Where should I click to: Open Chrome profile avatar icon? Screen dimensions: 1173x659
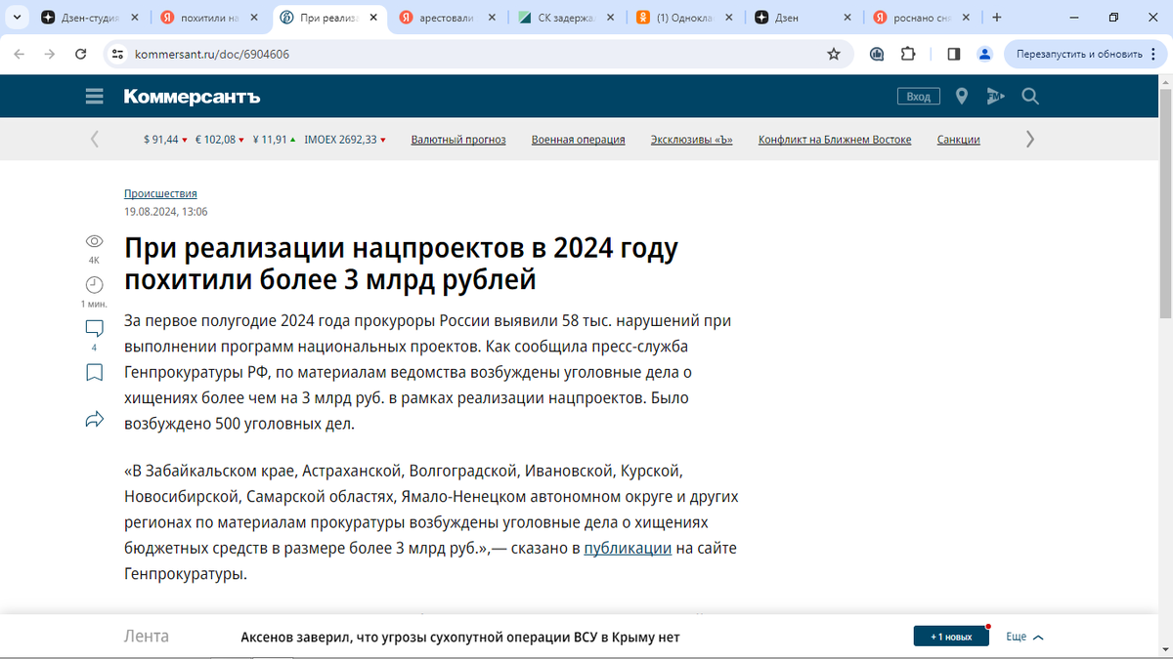point(985,54)
